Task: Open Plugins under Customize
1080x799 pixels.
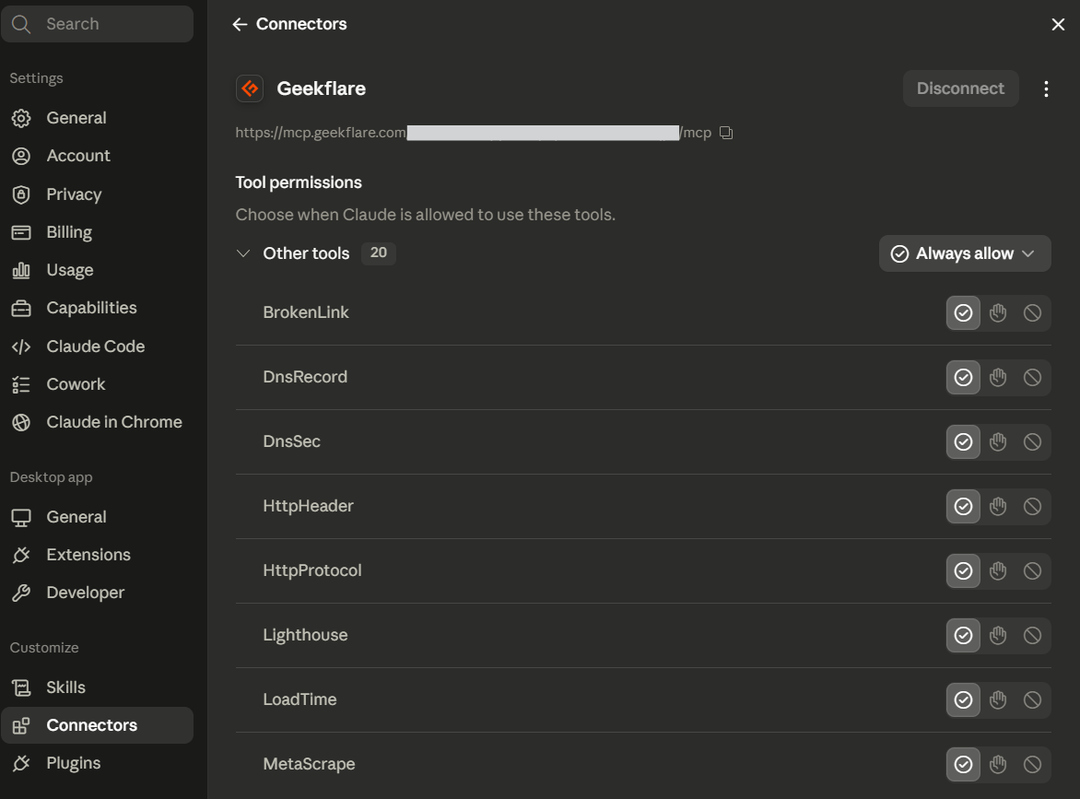Action: tap(97, 763)
